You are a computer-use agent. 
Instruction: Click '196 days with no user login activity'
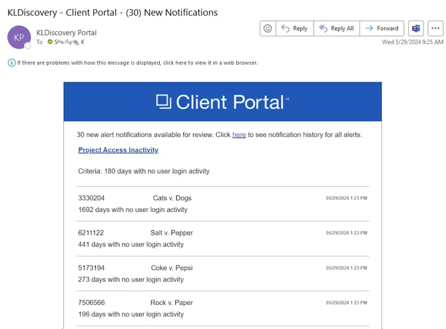point(131,314)
